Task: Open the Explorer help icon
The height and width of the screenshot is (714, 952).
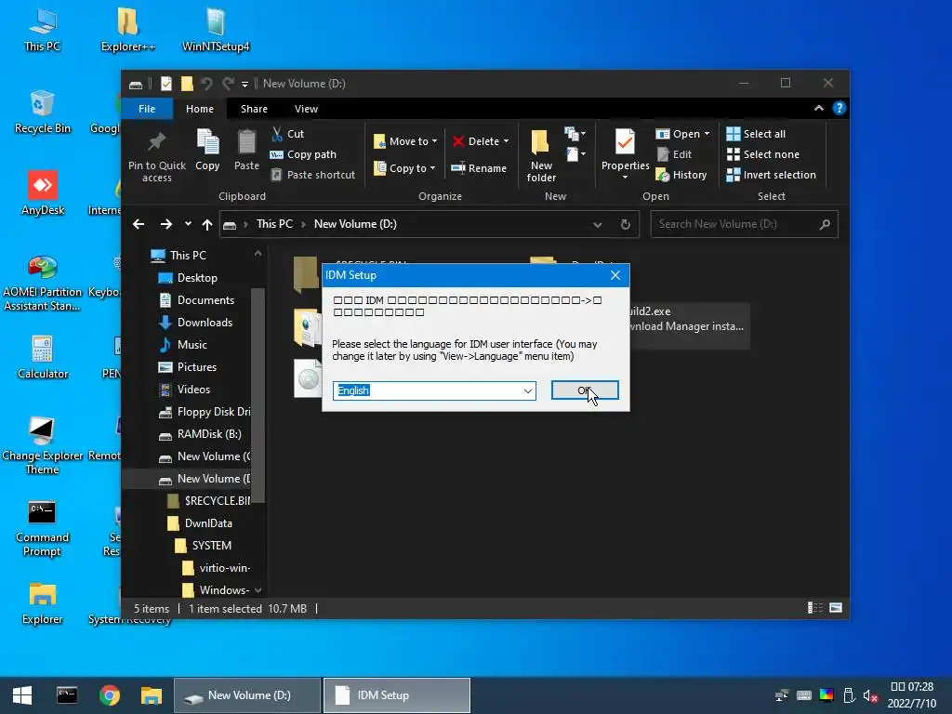Action: coord(840,108)
